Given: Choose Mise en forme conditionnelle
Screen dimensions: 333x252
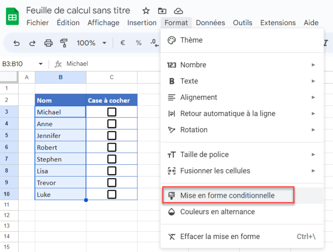Looking at the screenshot, I should 228,196.
